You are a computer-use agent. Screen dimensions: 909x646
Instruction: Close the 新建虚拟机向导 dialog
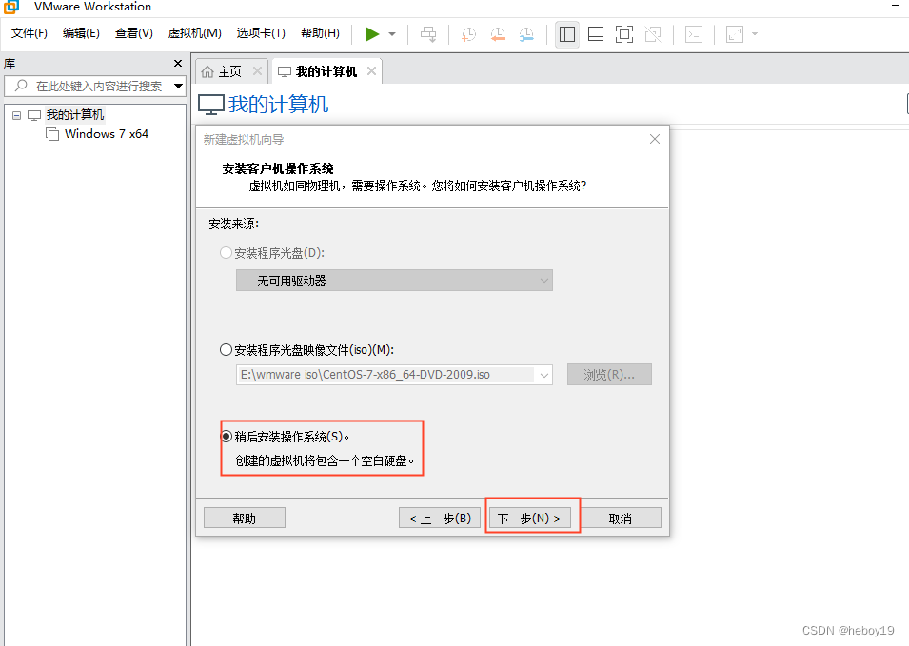(x=655, y=139)
